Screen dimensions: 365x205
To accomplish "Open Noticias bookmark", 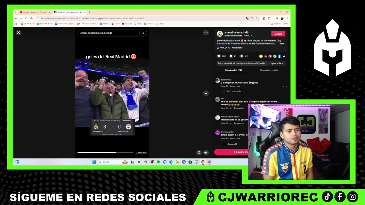I will (x=104, y=24).
